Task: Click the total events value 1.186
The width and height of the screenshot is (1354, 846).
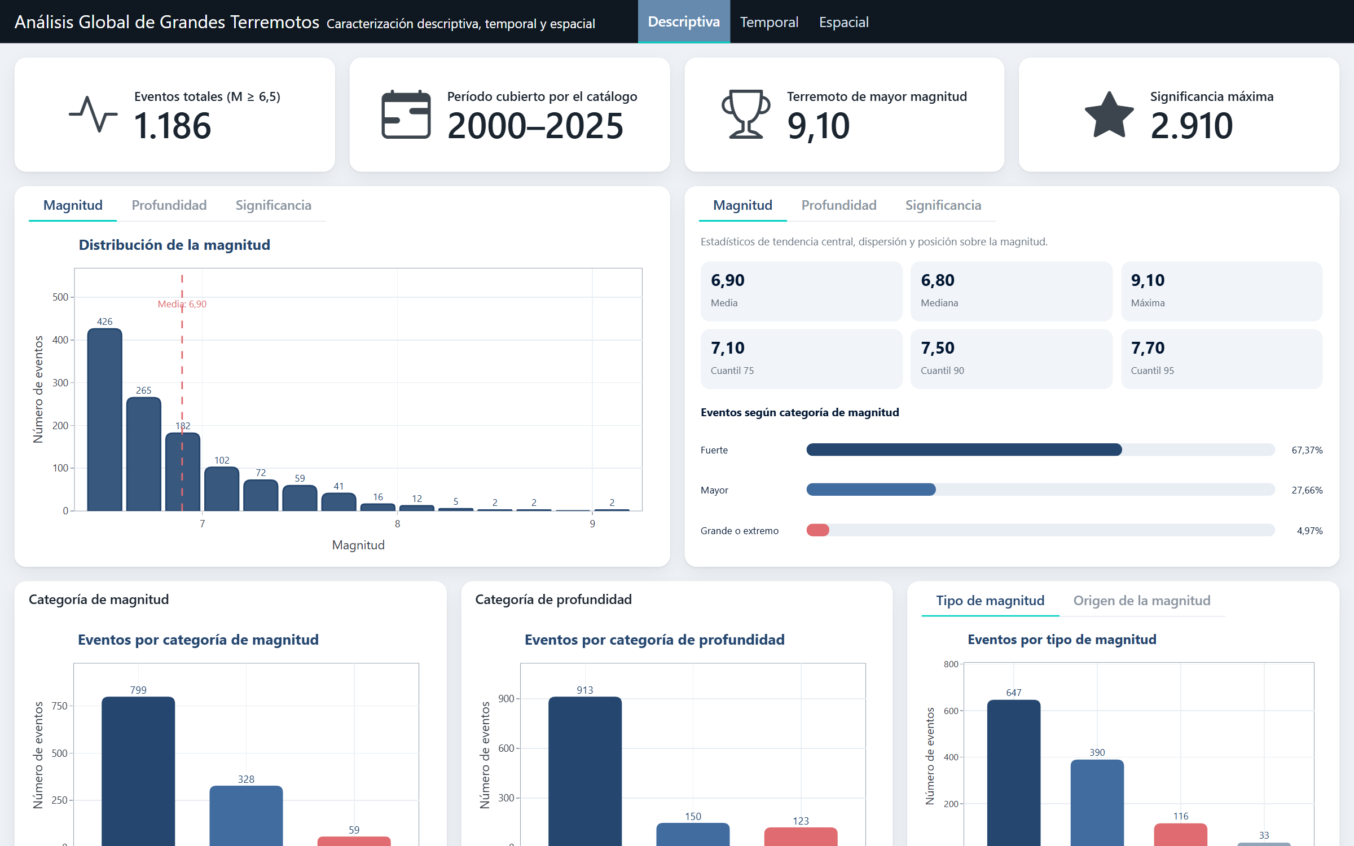Action: pyautogui.click(x=173, y=126)
